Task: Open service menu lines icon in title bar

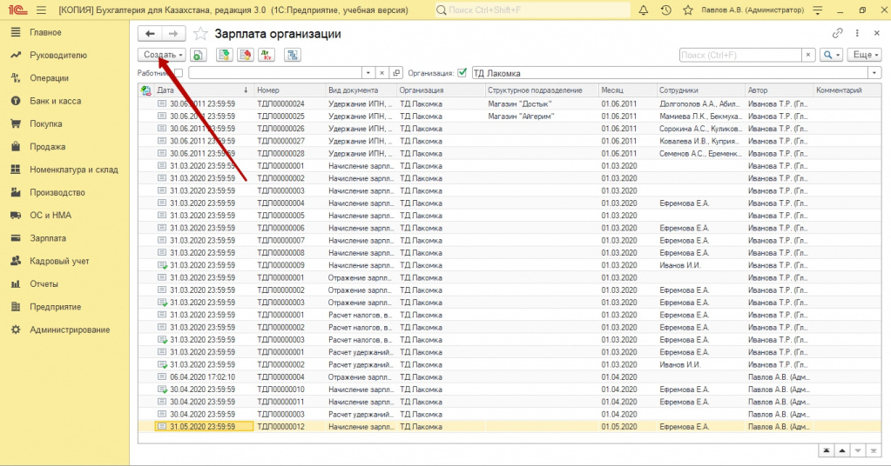Action: tap(818, 10)
